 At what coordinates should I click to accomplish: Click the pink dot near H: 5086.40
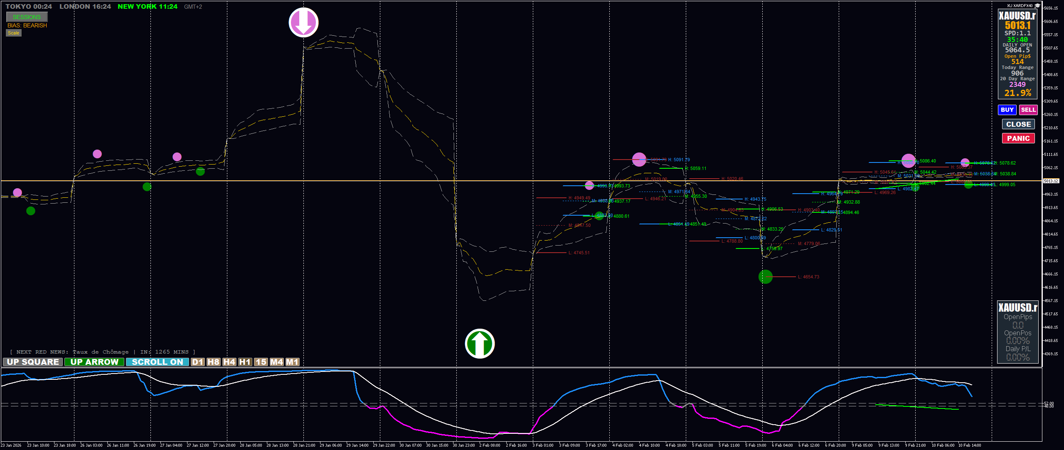908,161
